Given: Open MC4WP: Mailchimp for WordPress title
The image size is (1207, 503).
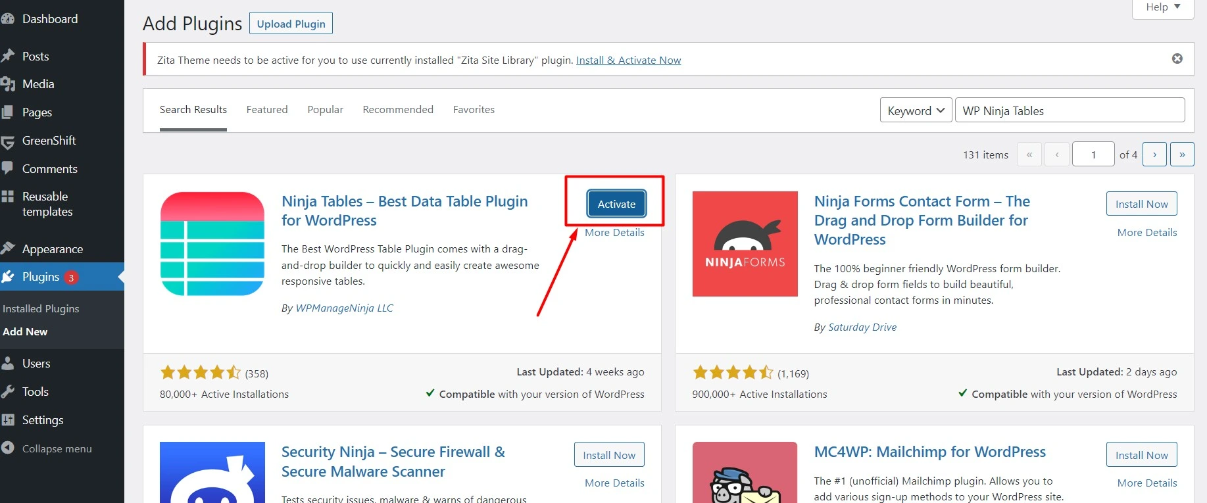Looking at the screenshot, I should (929, 452).
